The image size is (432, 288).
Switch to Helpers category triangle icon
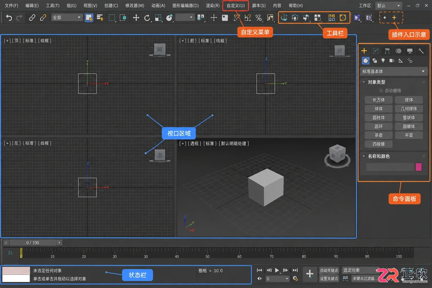click(x=400, y=61)
